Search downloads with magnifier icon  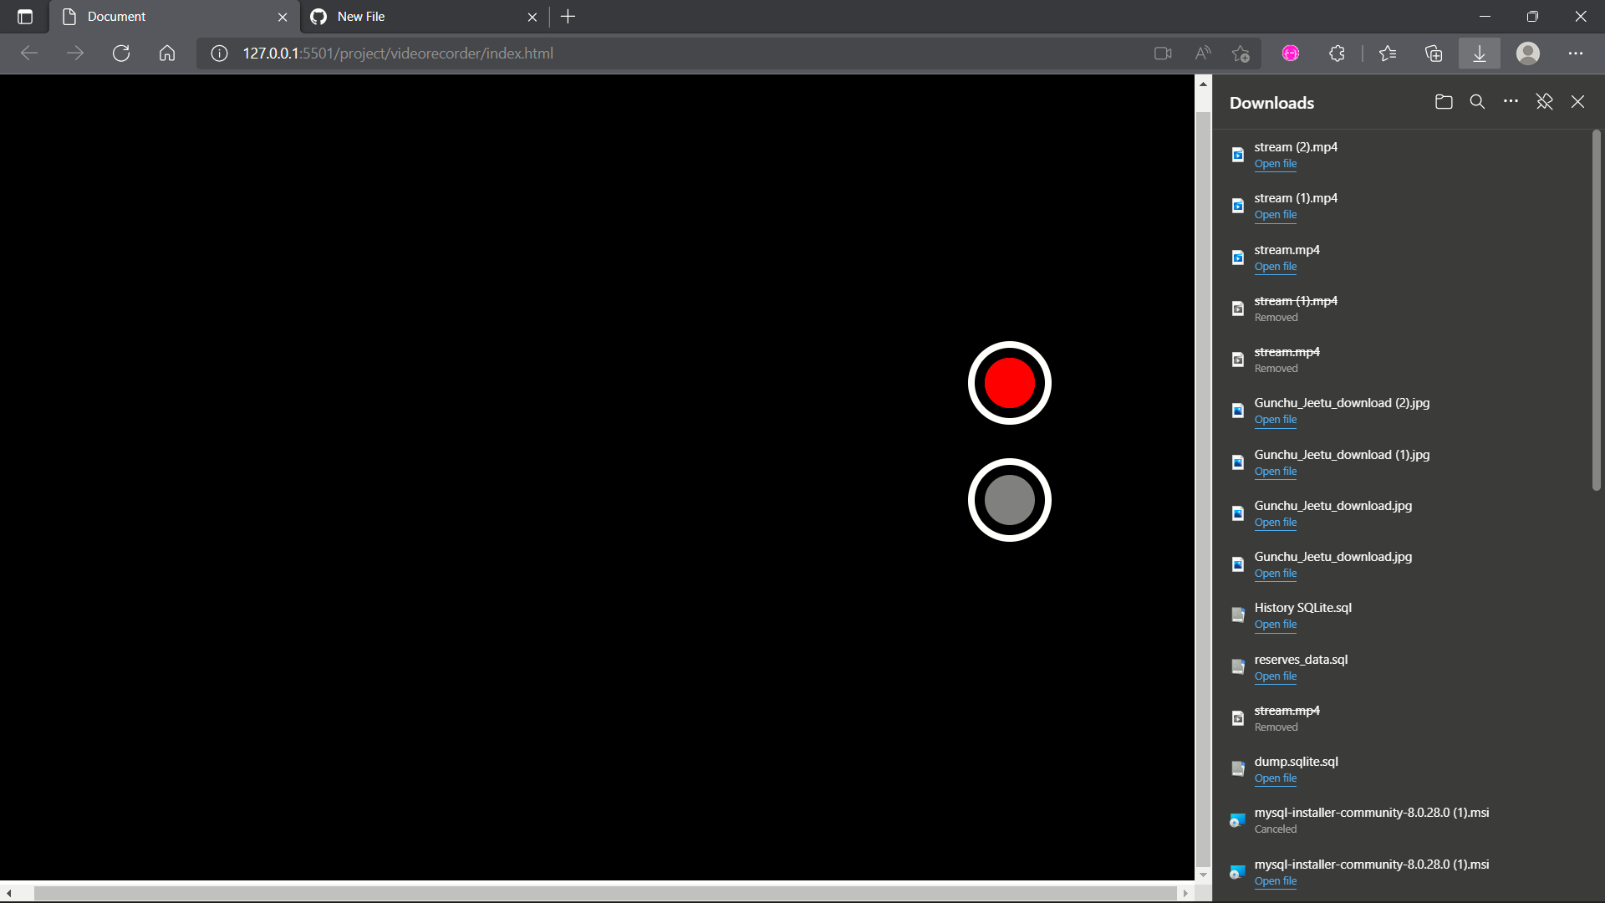pyautogui.click(x=1477, y=102)
